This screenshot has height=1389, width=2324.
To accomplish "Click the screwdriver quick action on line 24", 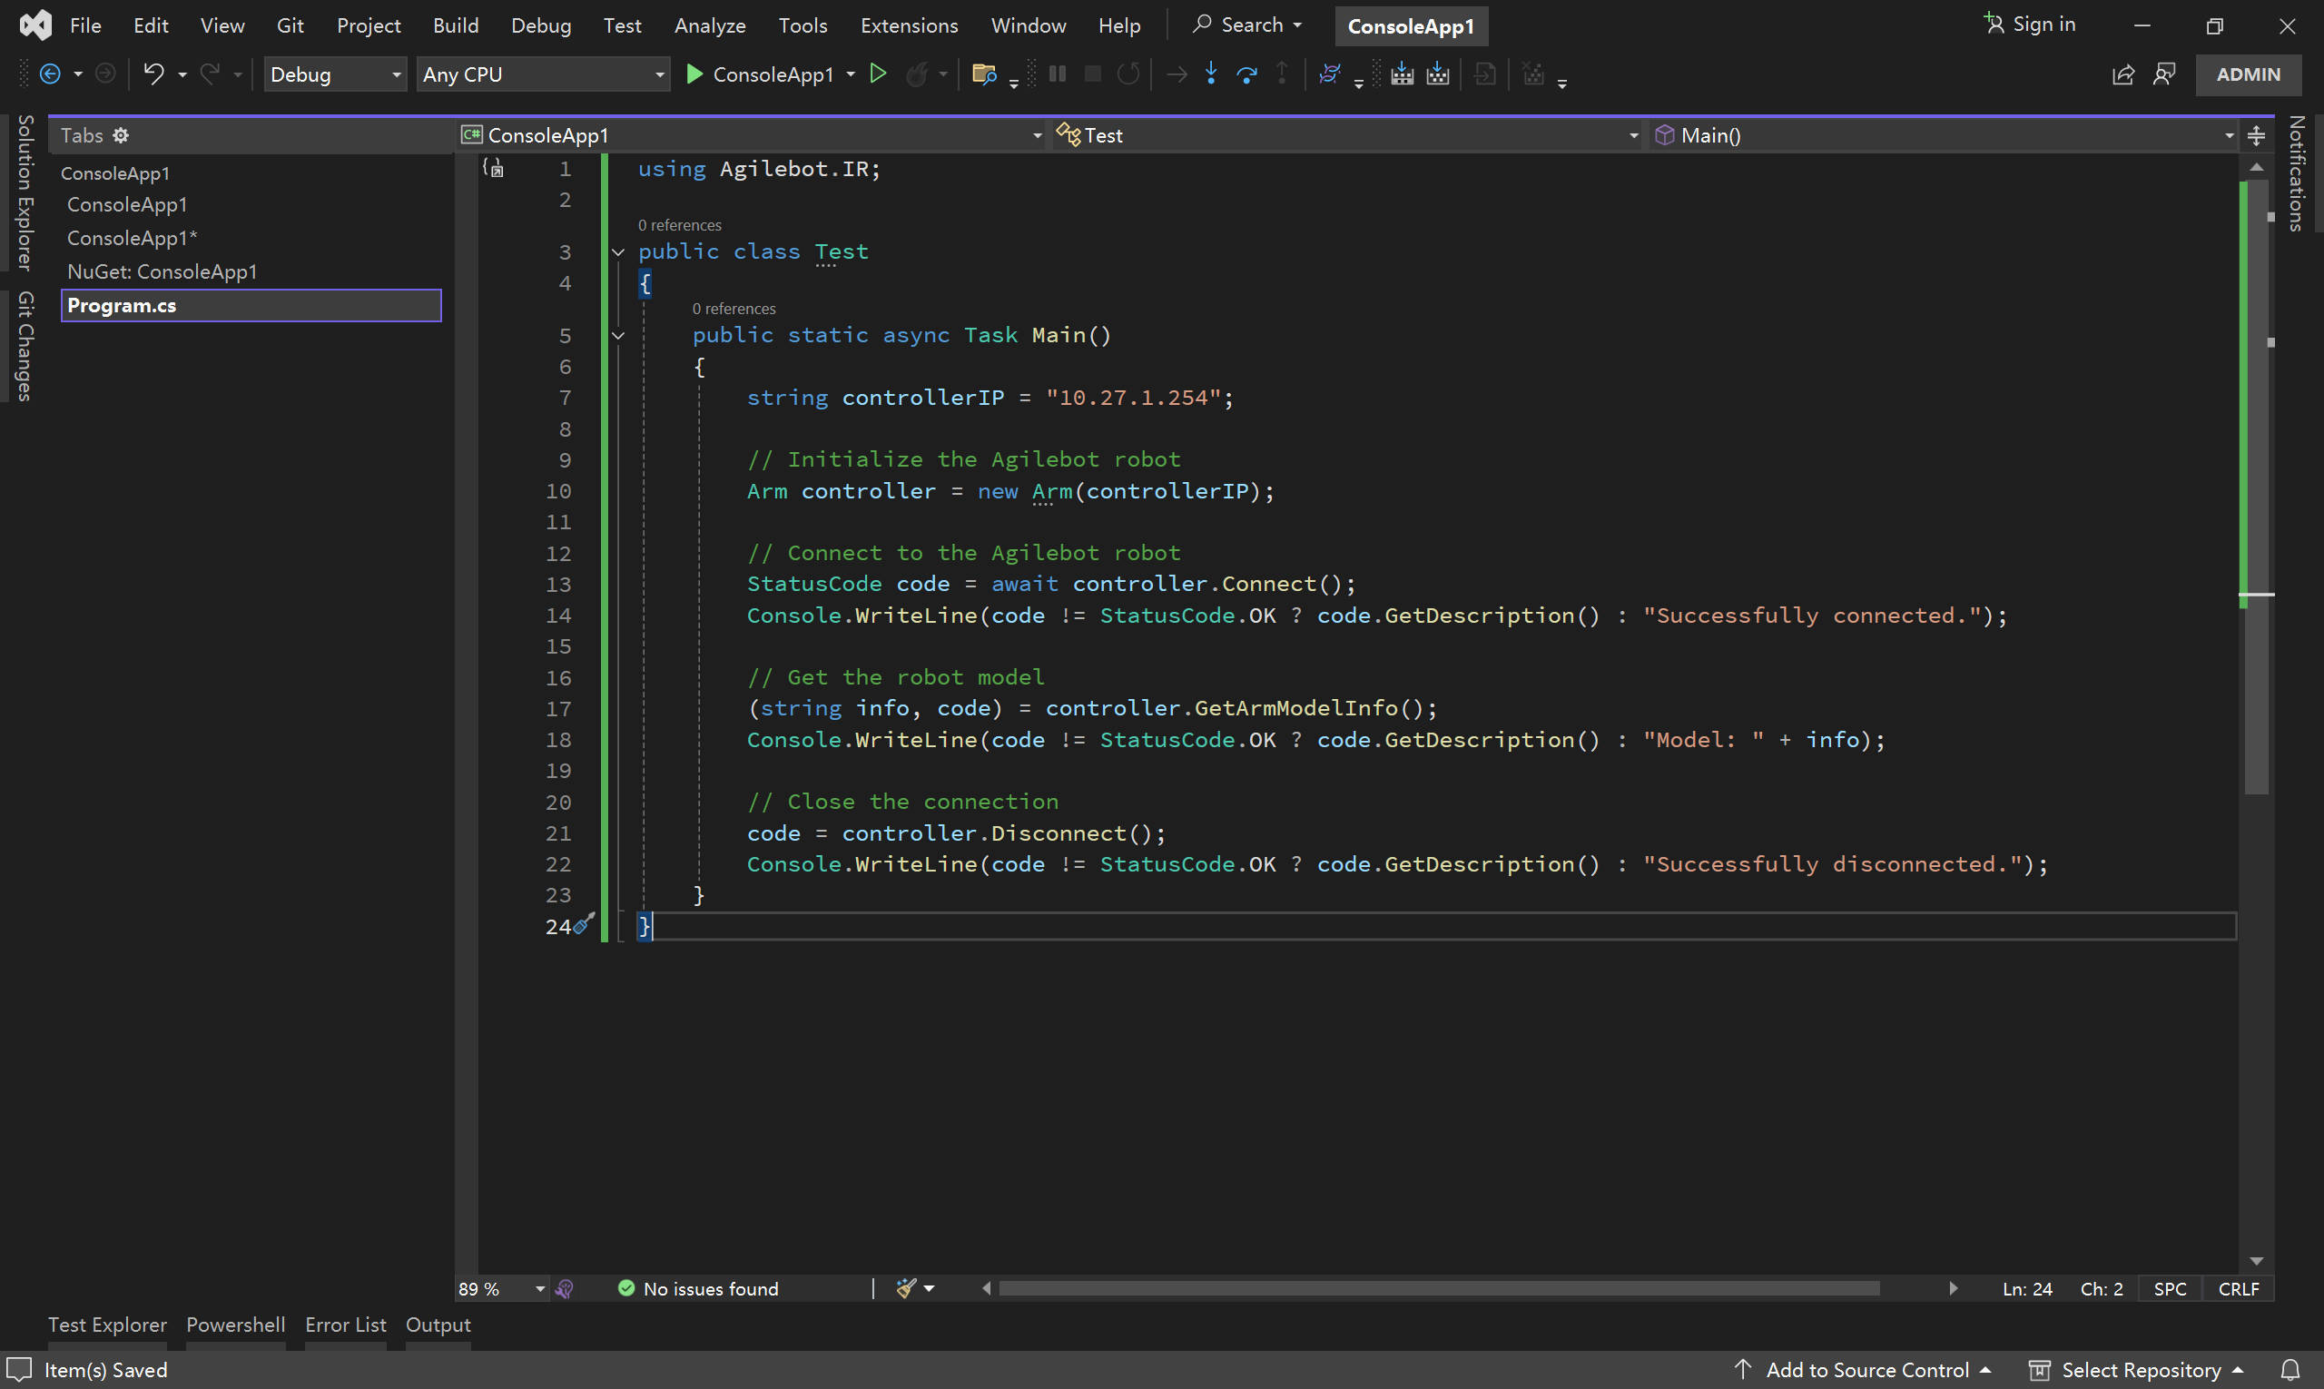I will click(x=583, y=924).
